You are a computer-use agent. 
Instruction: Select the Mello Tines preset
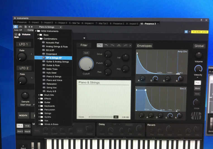coord(52,69)
